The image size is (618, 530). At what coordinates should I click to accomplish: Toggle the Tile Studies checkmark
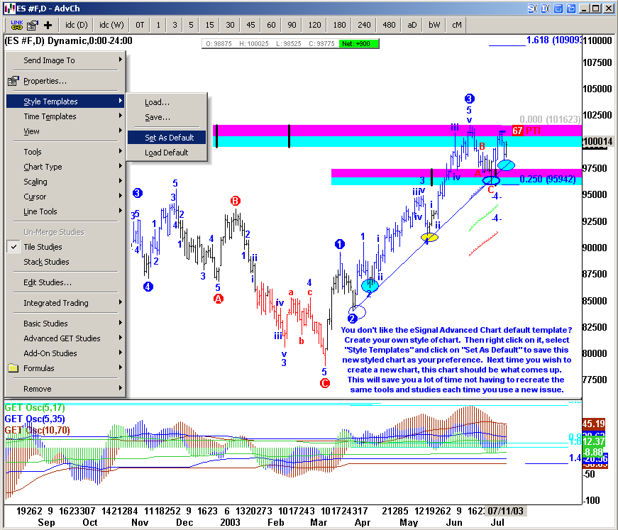[13, 247]
